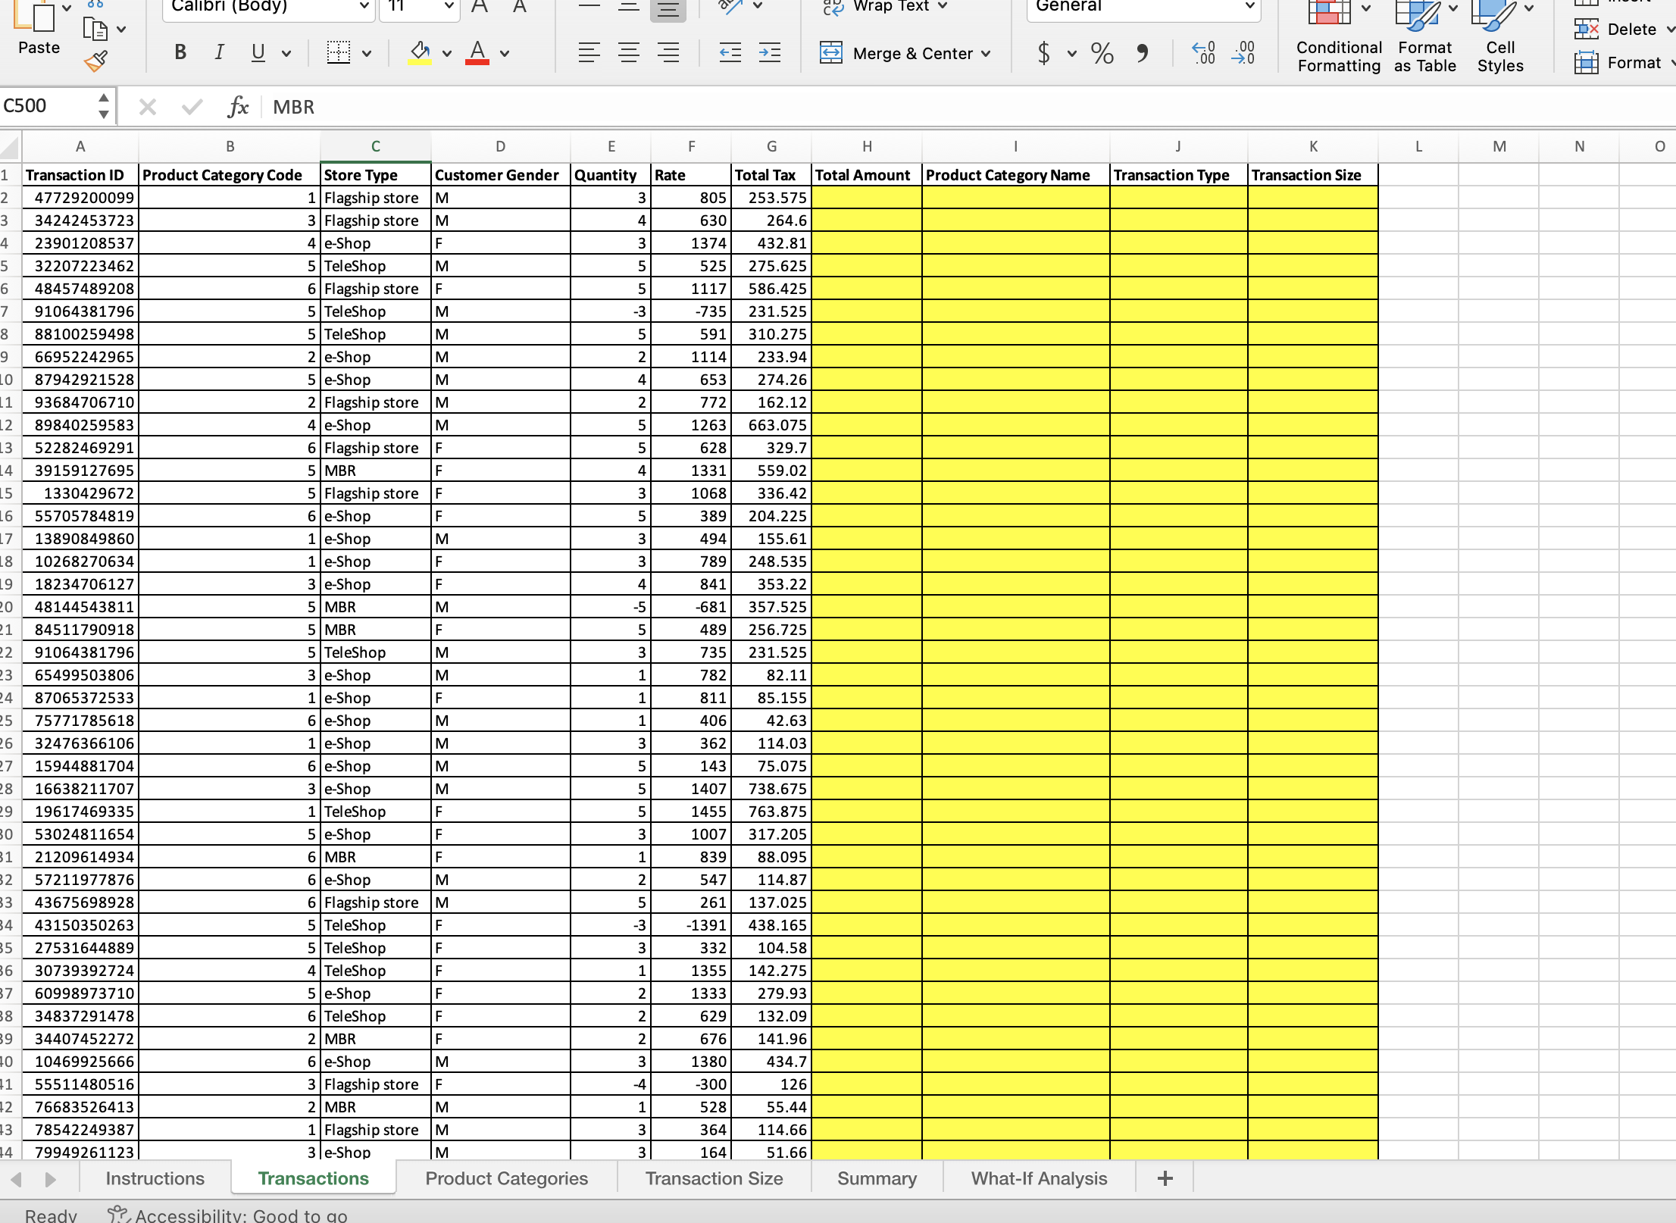Center align text horizontally
The height and width of the screenshot is (1223, 1676).
628,53
